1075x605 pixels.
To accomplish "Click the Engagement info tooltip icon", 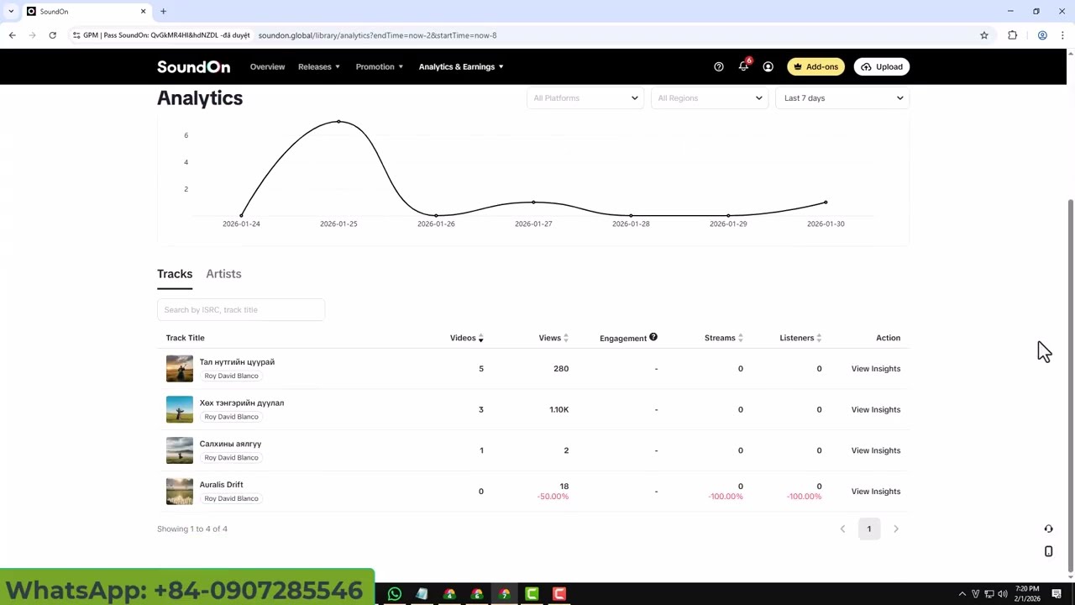I will pyautogui.click(x=653, y=337).
